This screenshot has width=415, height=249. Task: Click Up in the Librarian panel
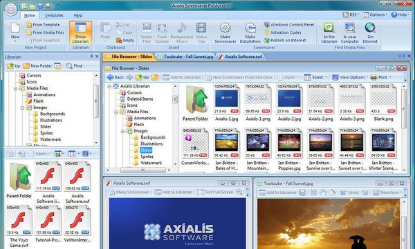14,66
